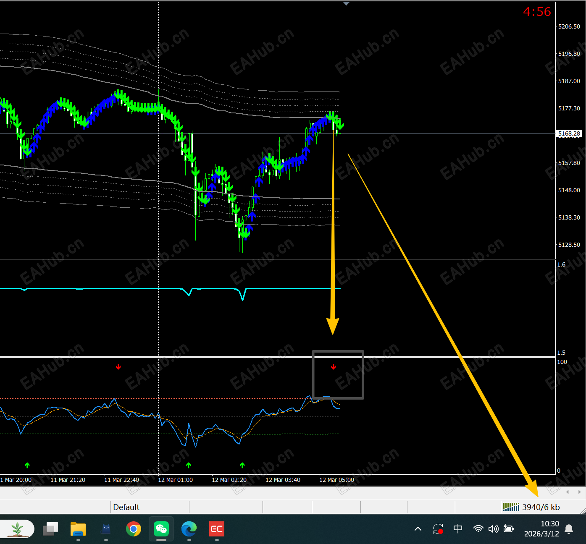The height and width of the screenshot is (544, 586).
Task: Click the 12 Mar 05:00 time label
Action: pos(337,480)
